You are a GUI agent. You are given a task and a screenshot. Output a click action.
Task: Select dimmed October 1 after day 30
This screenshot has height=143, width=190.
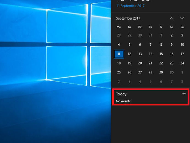[x=182, y=72]
